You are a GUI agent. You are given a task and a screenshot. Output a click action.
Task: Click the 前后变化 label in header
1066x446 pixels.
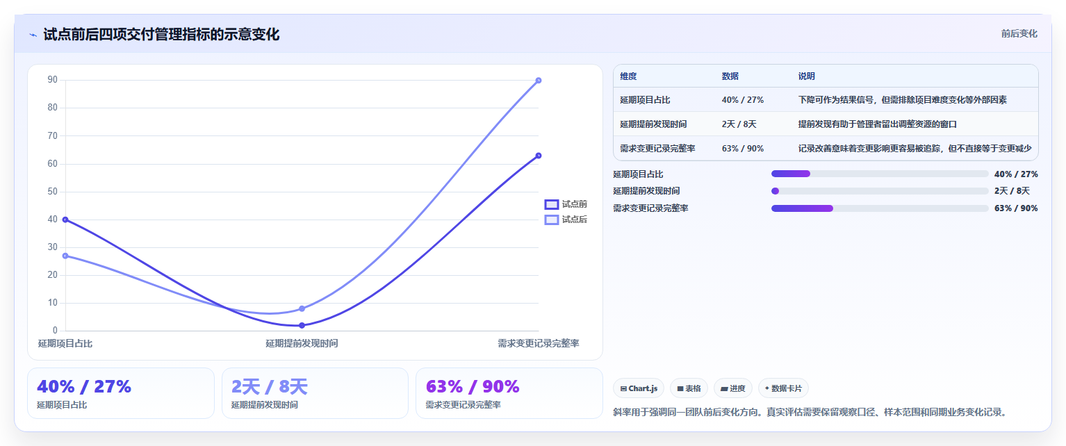click(1019, 33)
